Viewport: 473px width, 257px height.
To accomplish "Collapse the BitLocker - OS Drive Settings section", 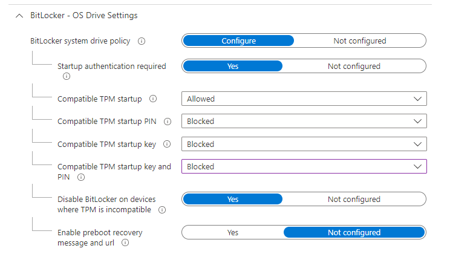I will [x=19, y=16].
